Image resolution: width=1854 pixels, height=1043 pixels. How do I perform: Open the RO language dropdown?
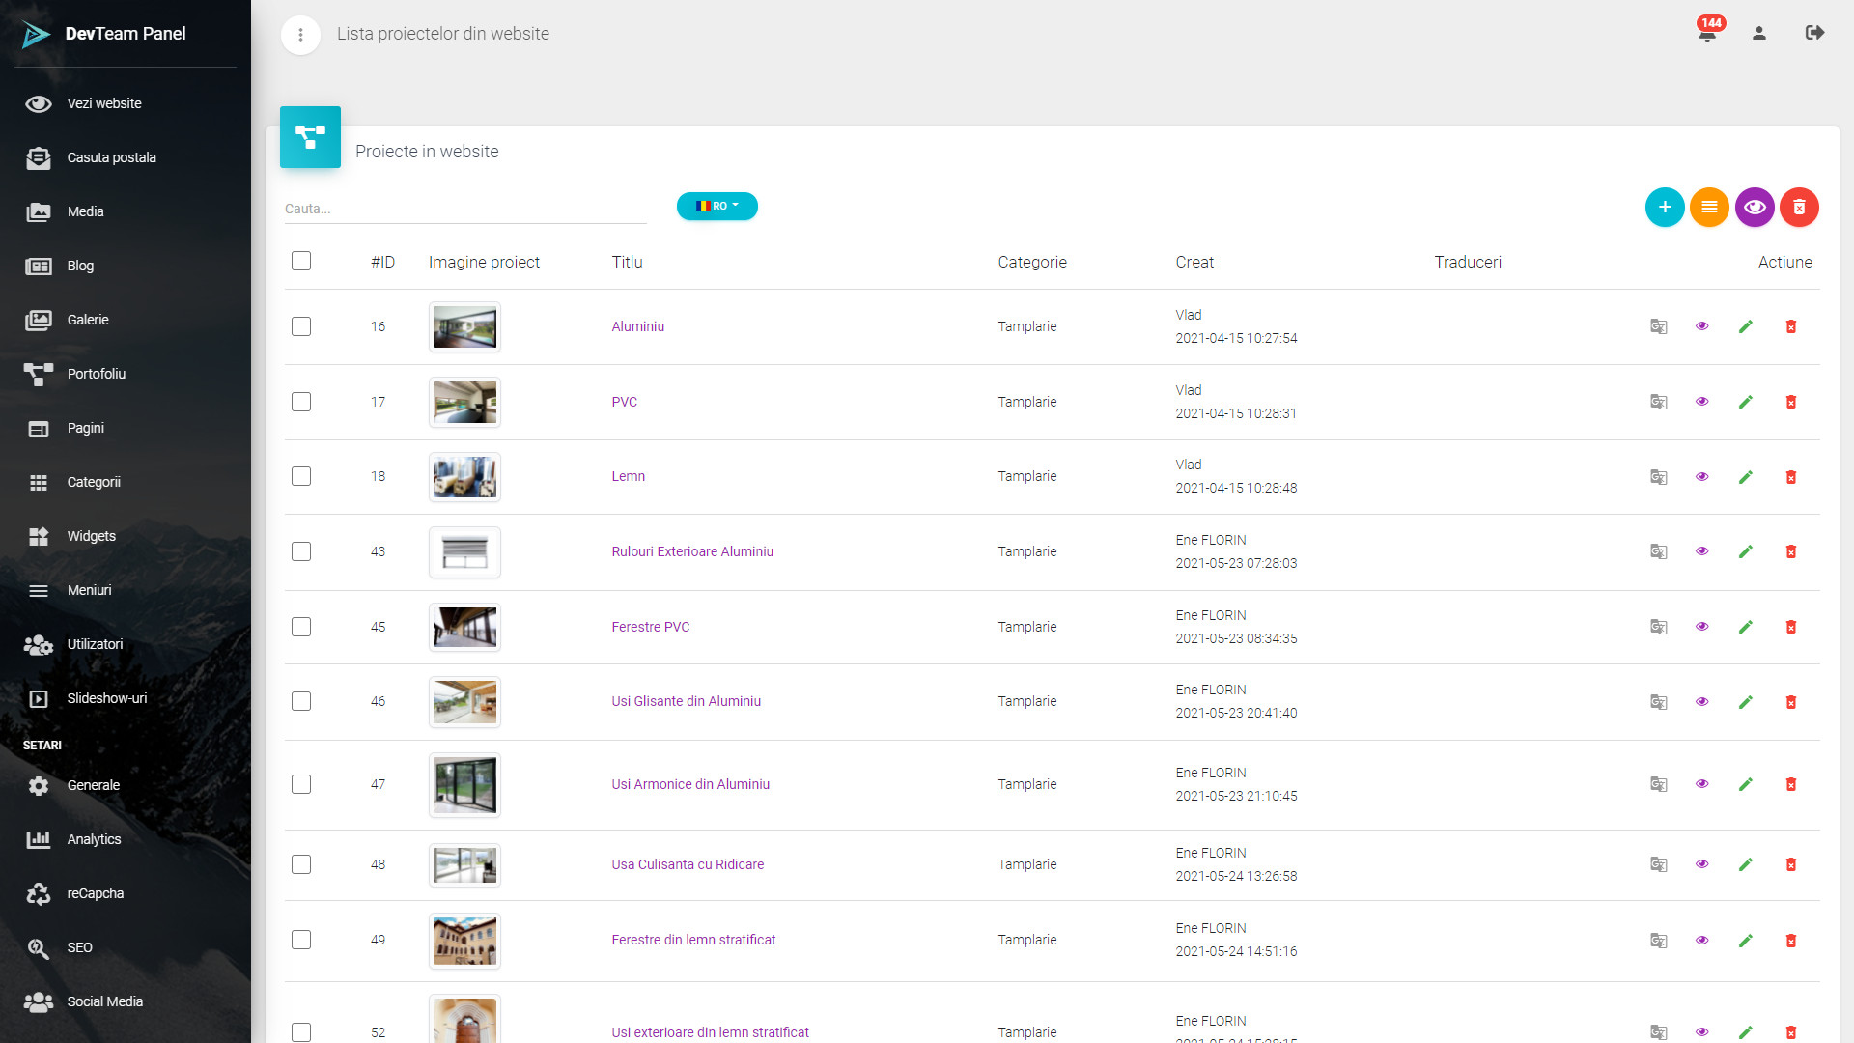pyautogui.click(x=716, y=206)
